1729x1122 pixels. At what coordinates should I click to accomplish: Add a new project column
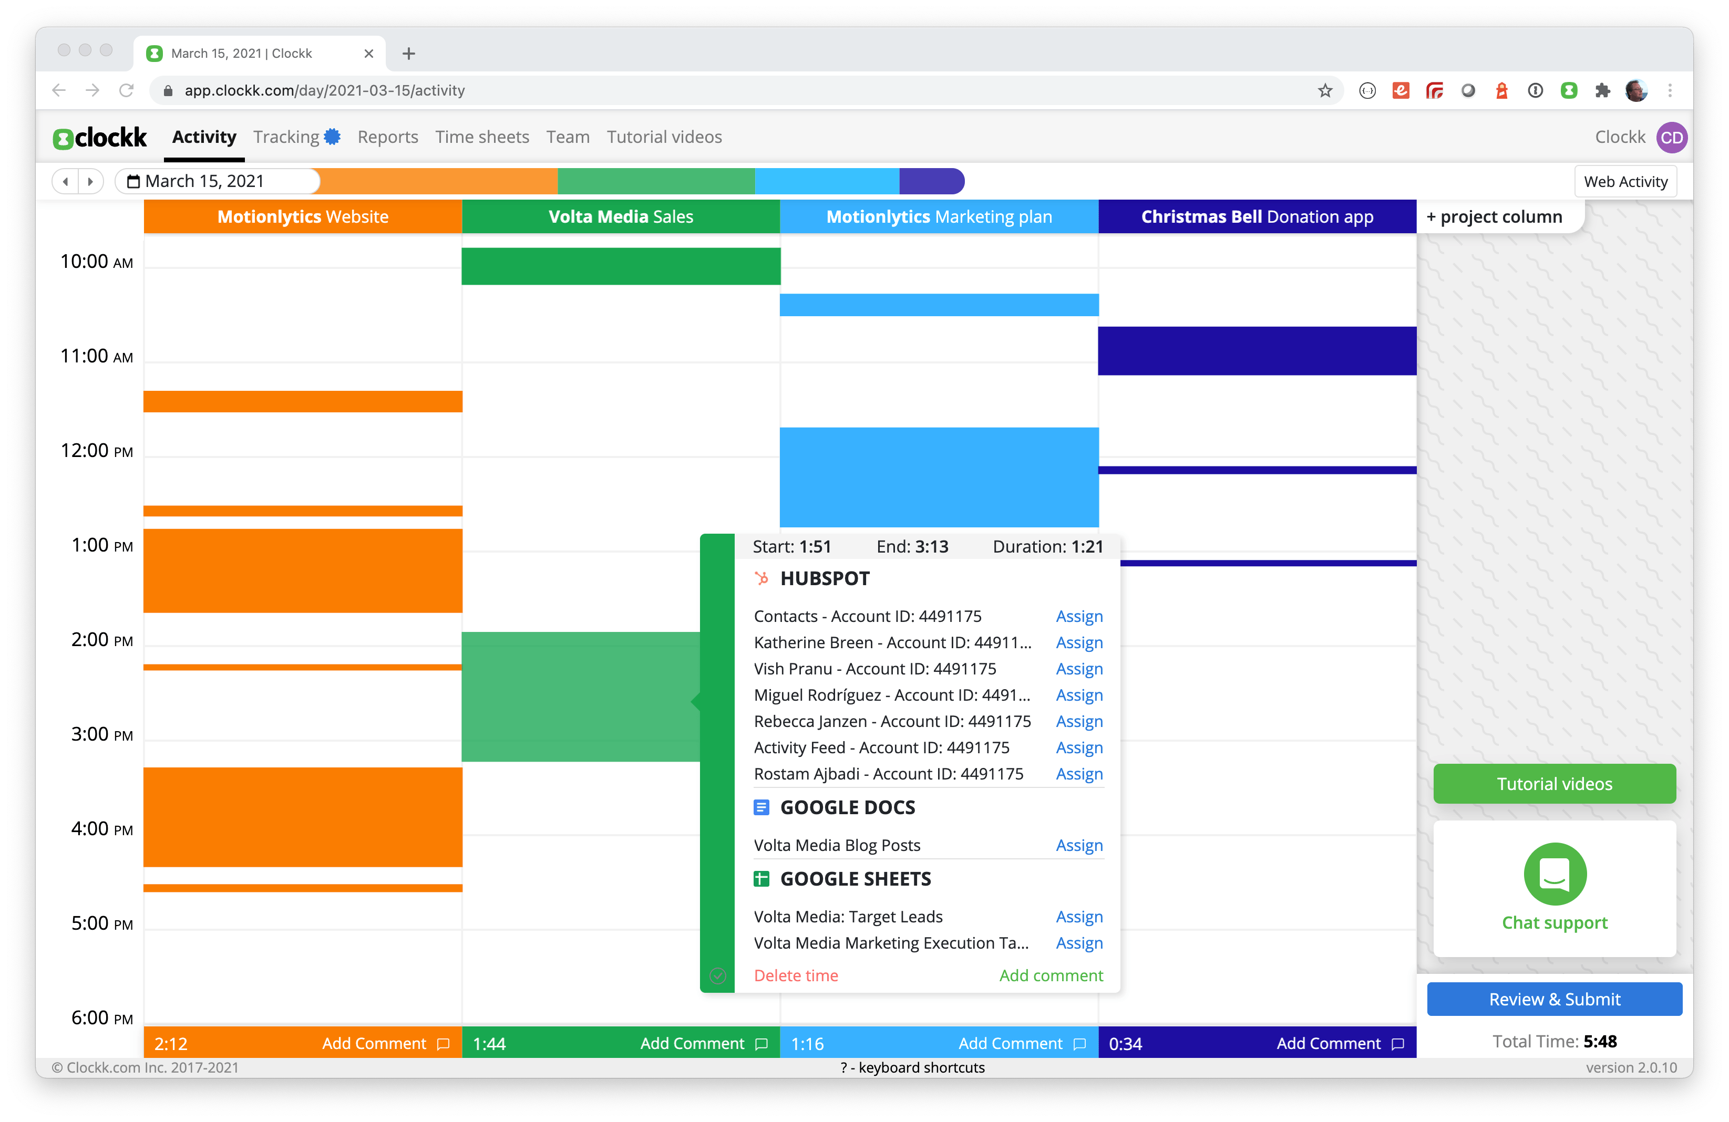pyautogui.click(x=1495, y=216)
